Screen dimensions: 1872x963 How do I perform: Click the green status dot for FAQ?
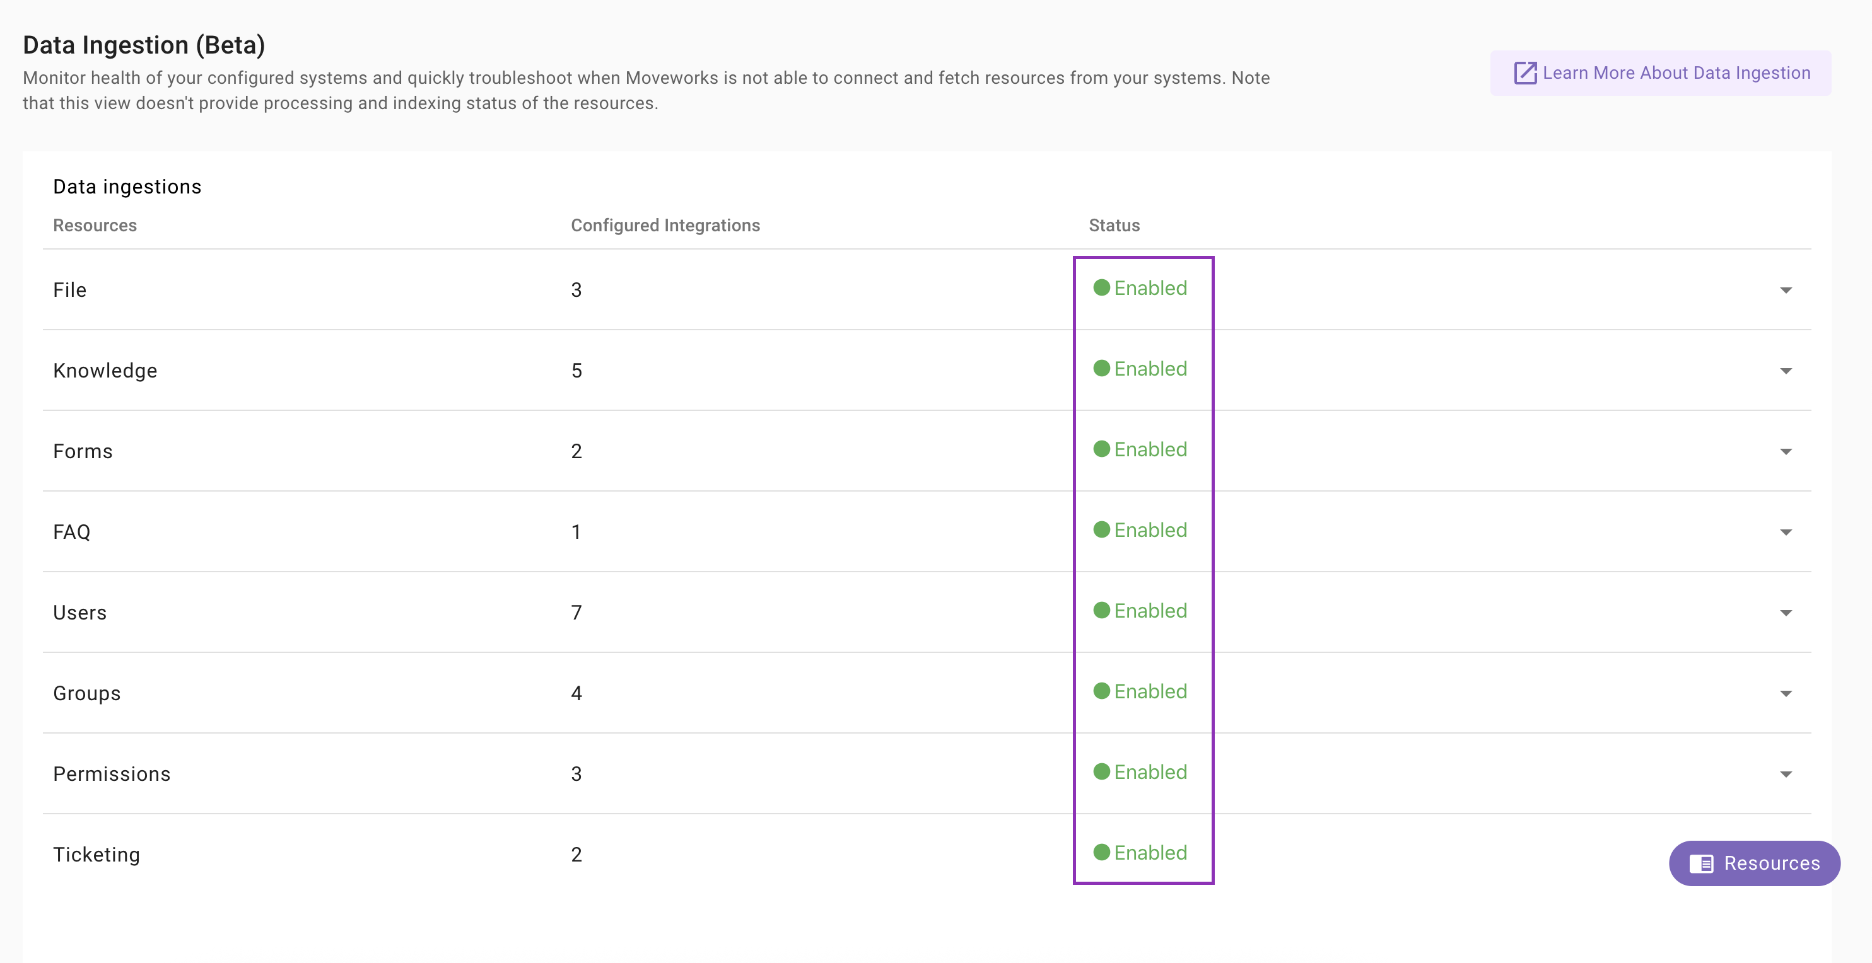[x=1102, y=529]
